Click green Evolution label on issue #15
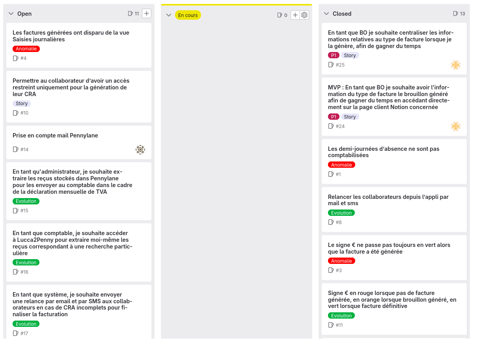Viewport: 477px width, 345px height. coord(26,201)
